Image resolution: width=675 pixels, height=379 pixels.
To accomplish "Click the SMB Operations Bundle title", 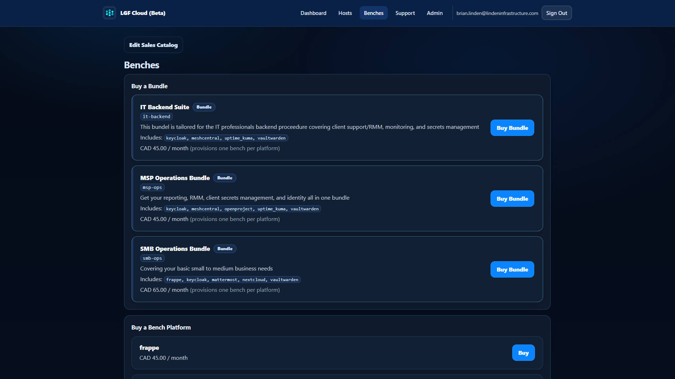I will click(175, 249).
